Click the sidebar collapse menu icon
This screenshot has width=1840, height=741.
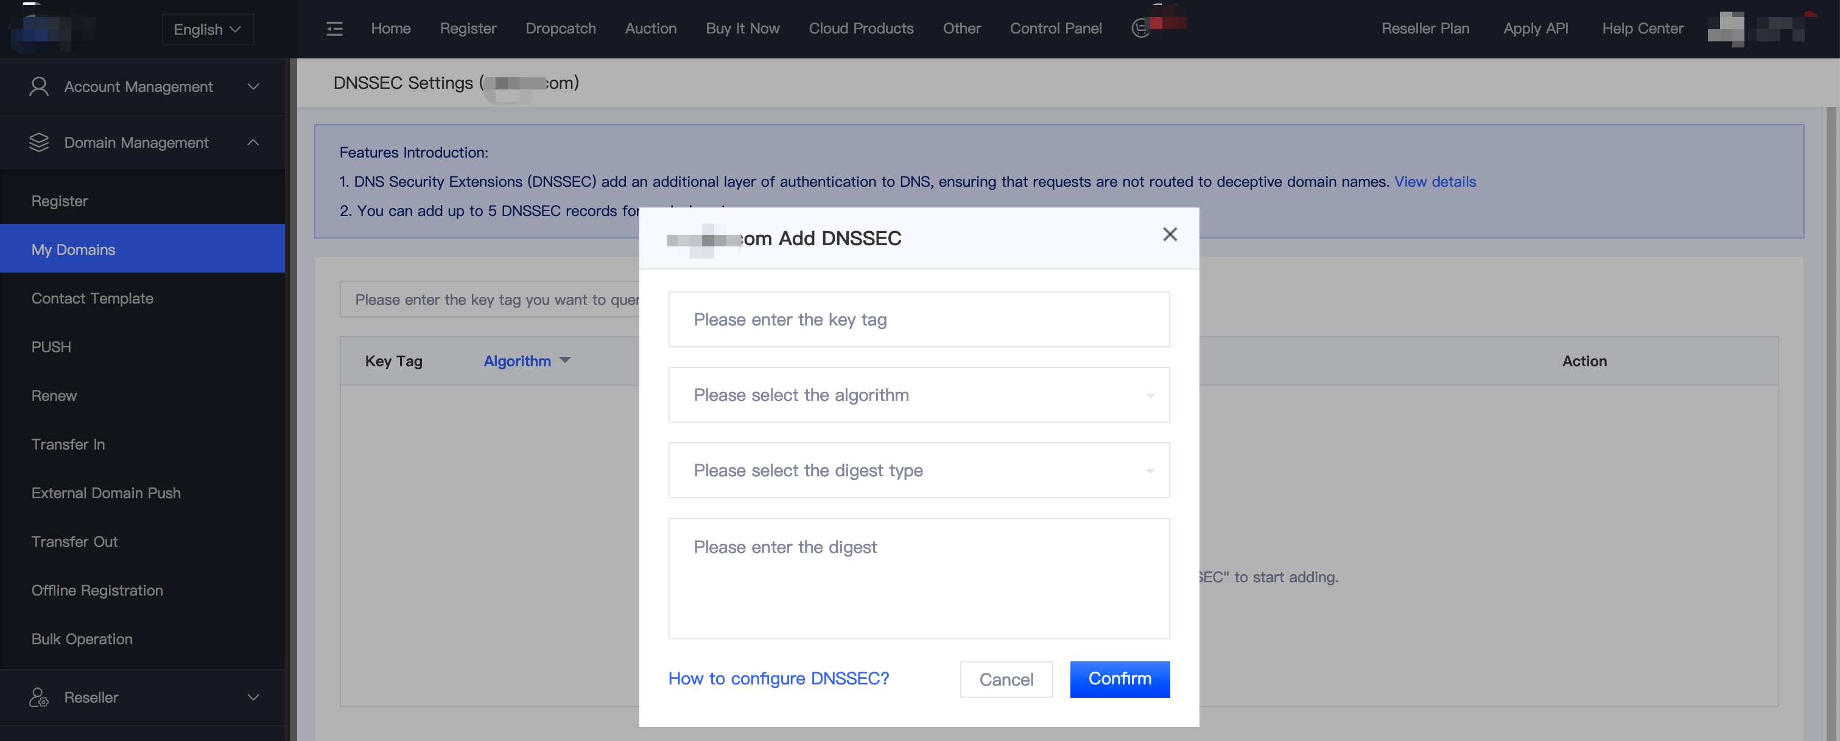tap(334, 29)
